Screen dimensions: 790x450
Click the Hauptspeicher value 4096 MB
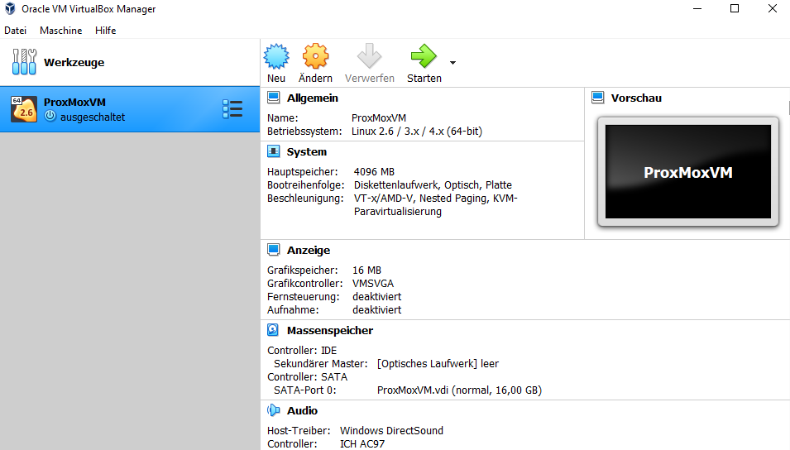point(374,172)
